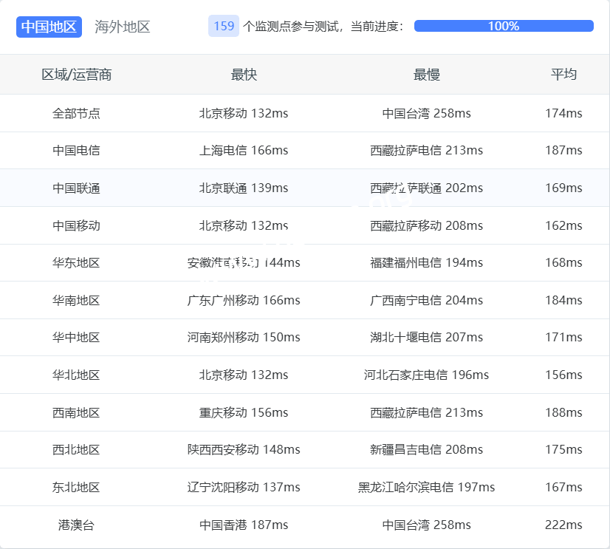Select the 中国联通 row label
The image size is (610, 549).
pyautogui.click(x=76, y=188)
